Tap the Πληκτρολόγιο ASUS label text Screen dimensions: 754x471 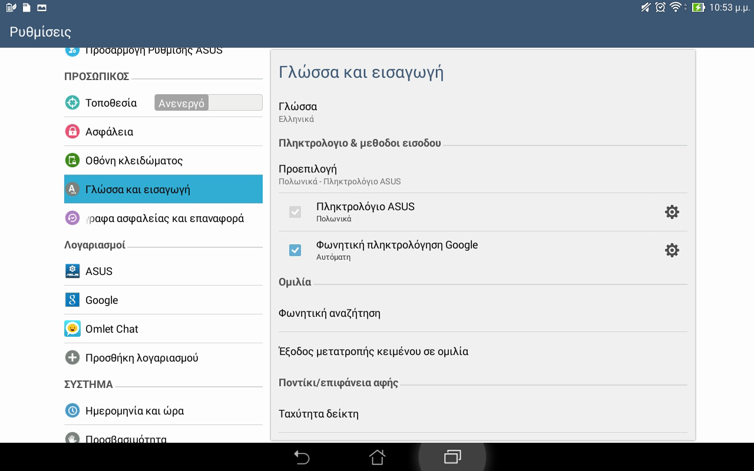[365, 206]
